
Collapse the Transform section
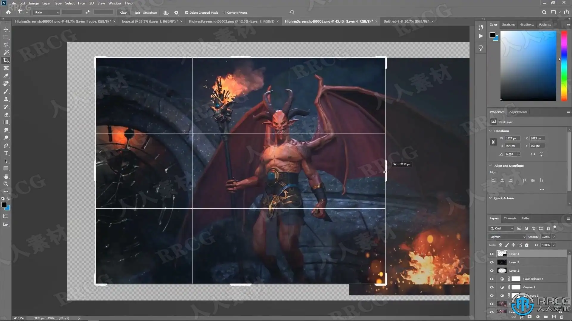[491, 131]
